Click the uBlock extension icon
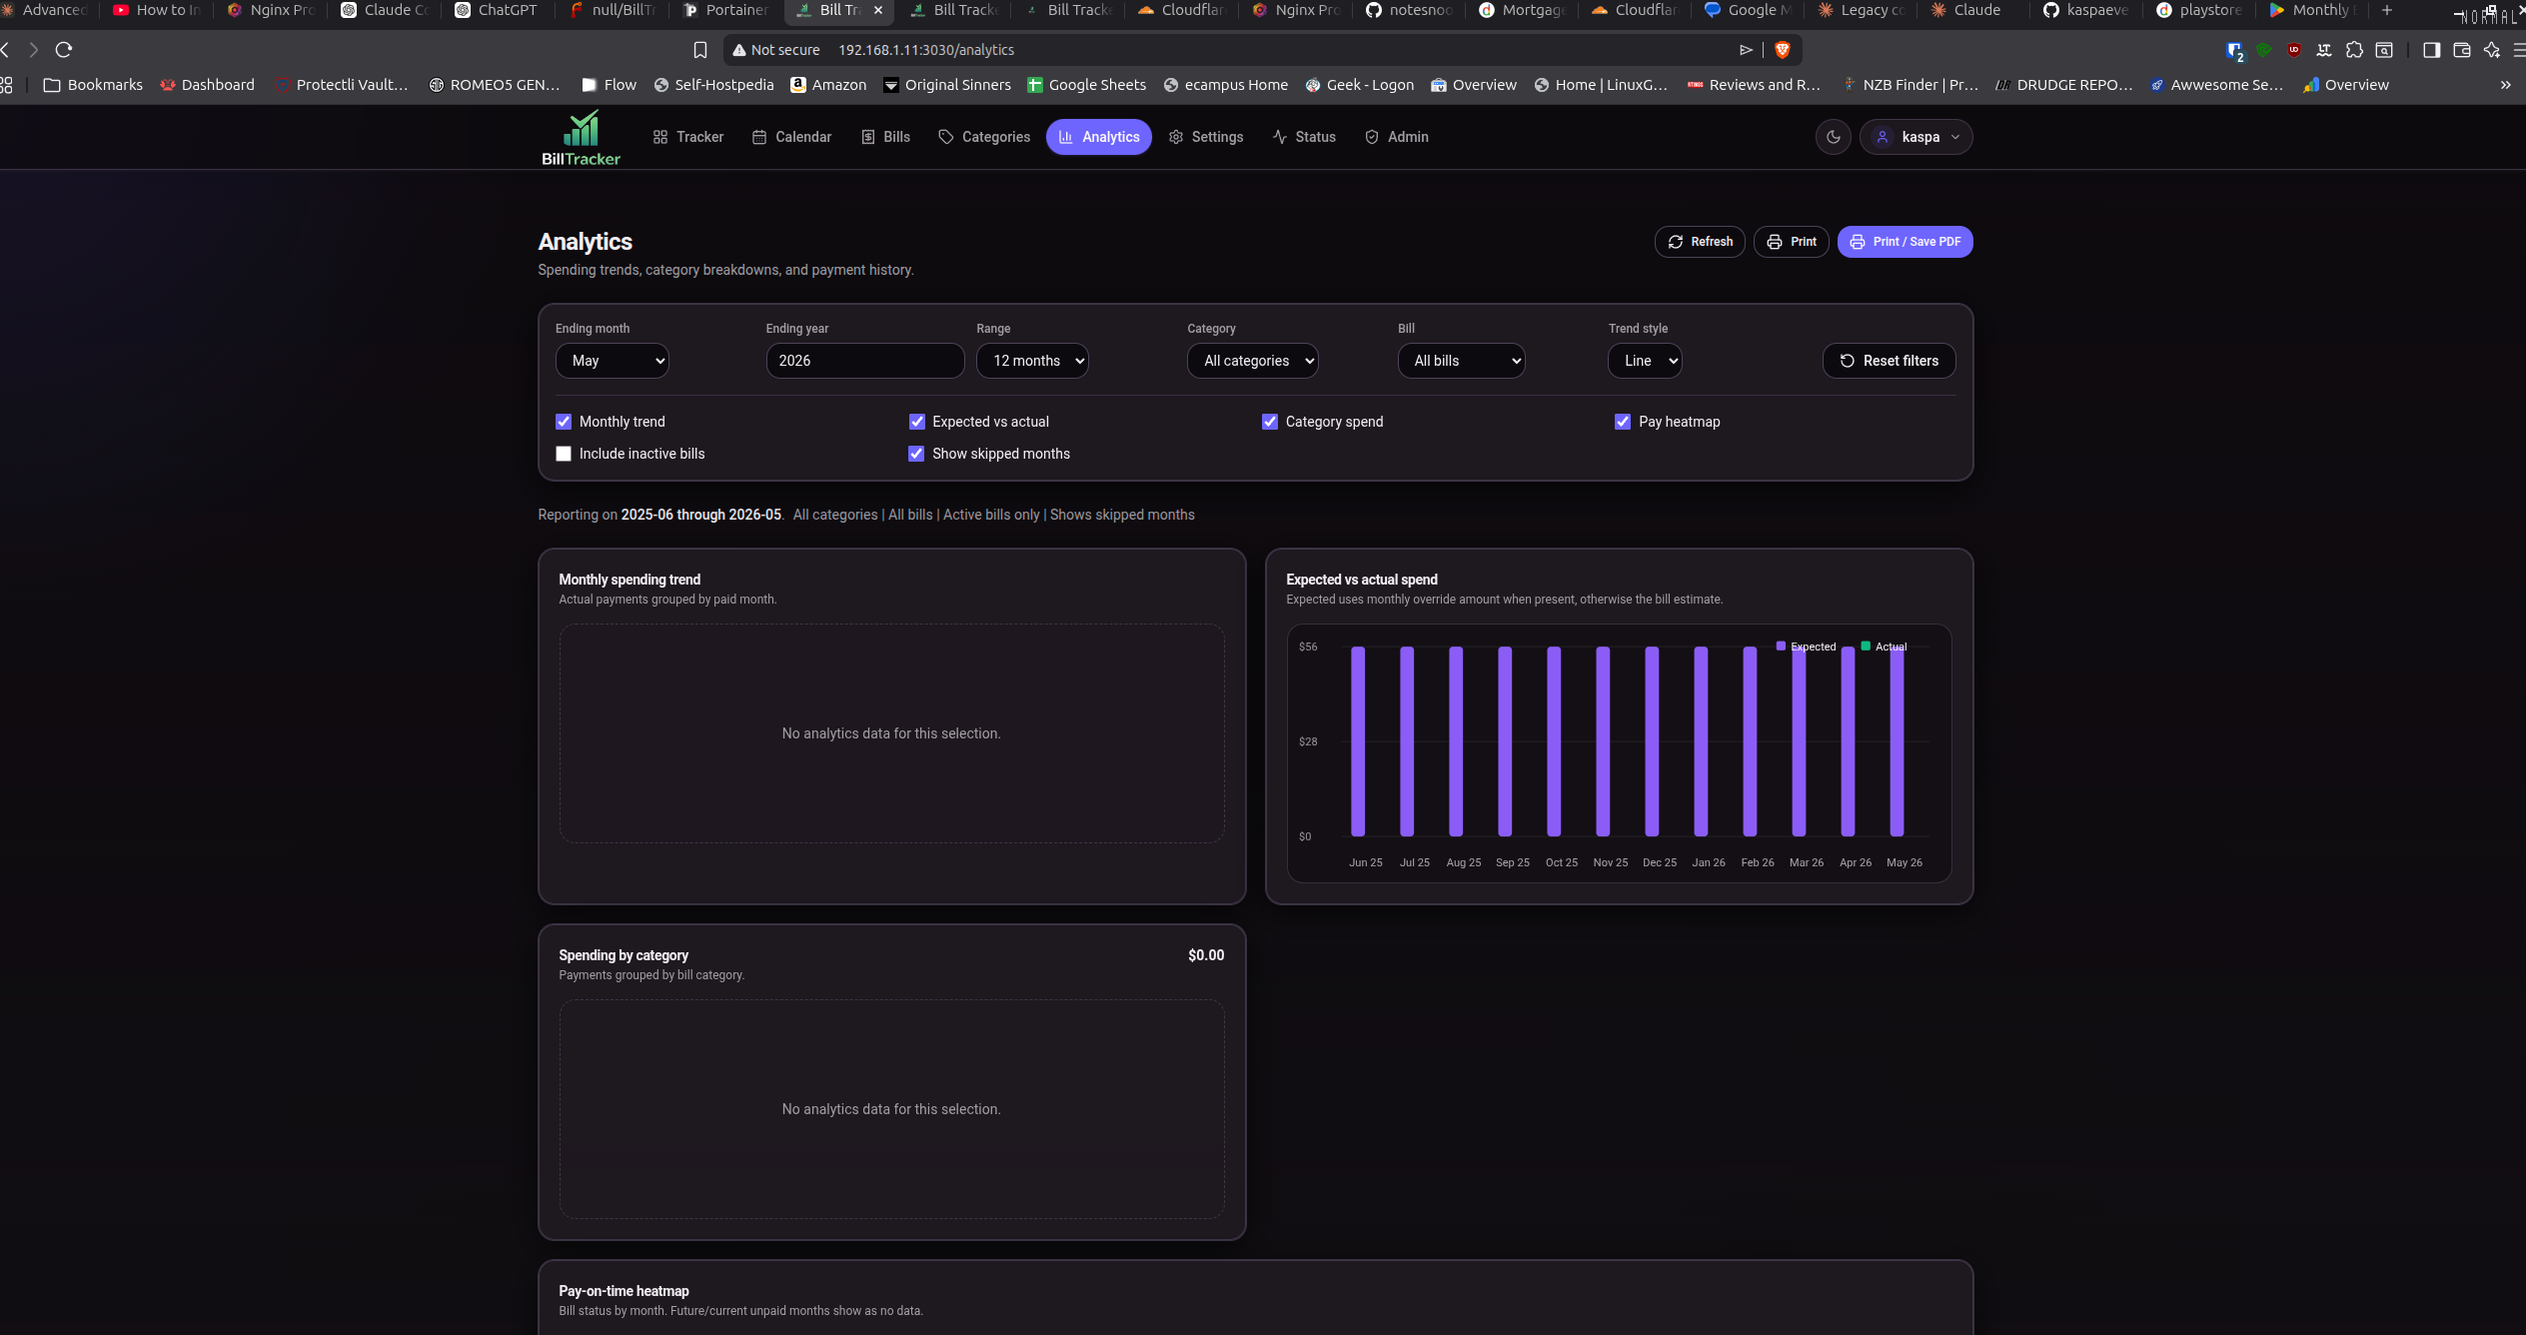Image resolution: width=2526 pixels, height=1335 pixels. [x=2294, y=50]
